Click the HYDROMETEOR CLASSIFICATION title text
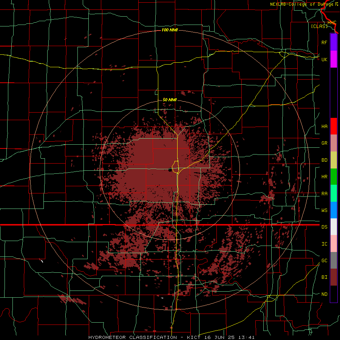 point(133,337)
